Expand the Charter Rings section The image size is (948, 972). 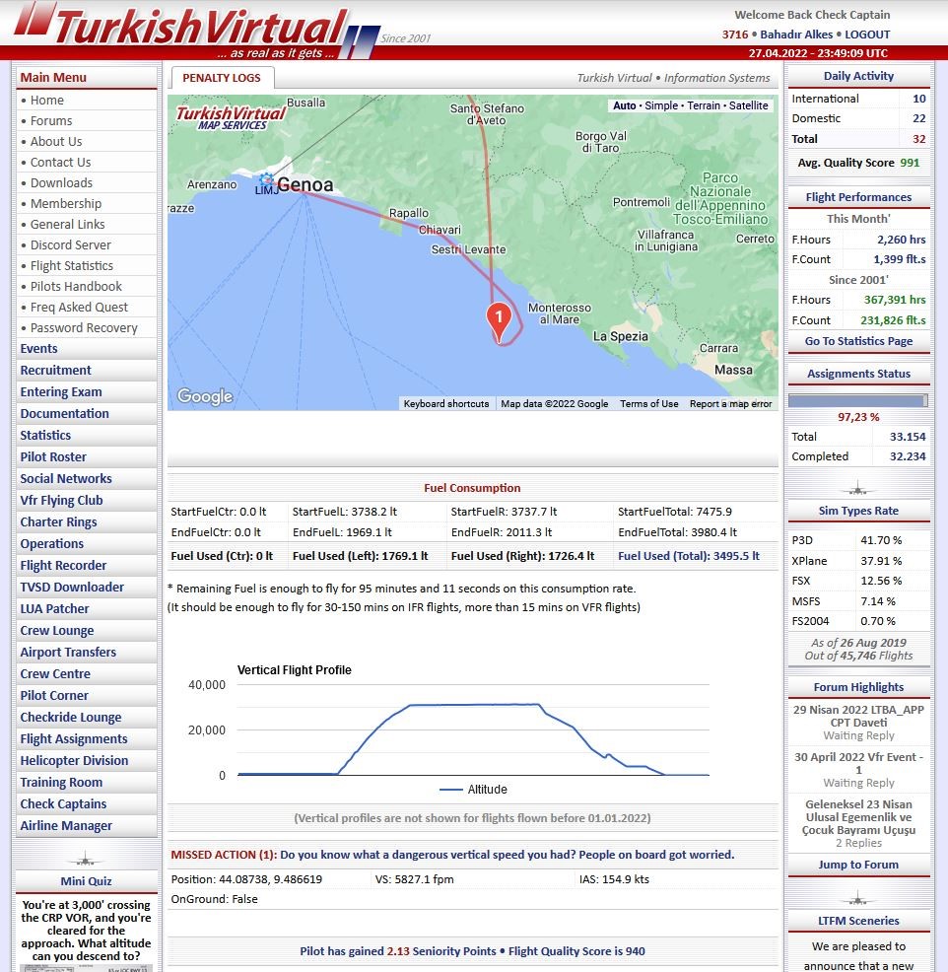click(x=86, y=521)
